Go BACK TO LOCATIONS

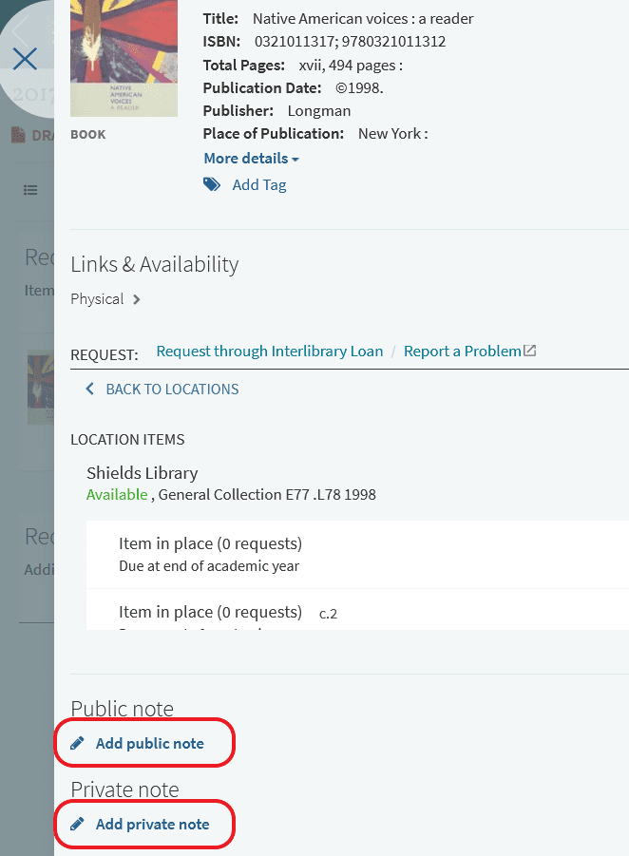click(172, 389)
